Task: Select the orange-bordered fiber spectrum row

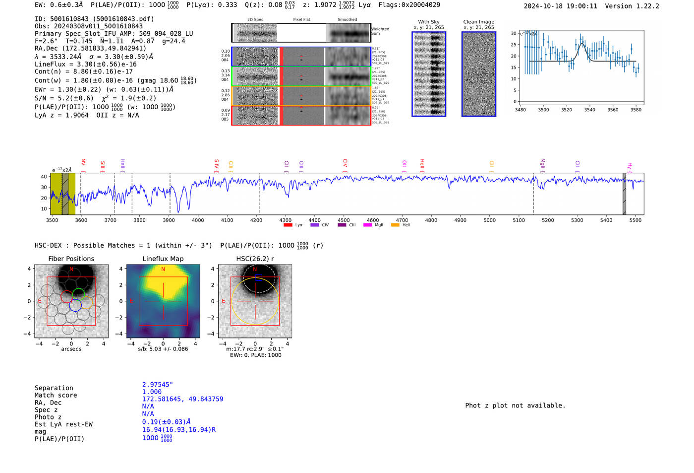Action: click(x=301, y=96)
